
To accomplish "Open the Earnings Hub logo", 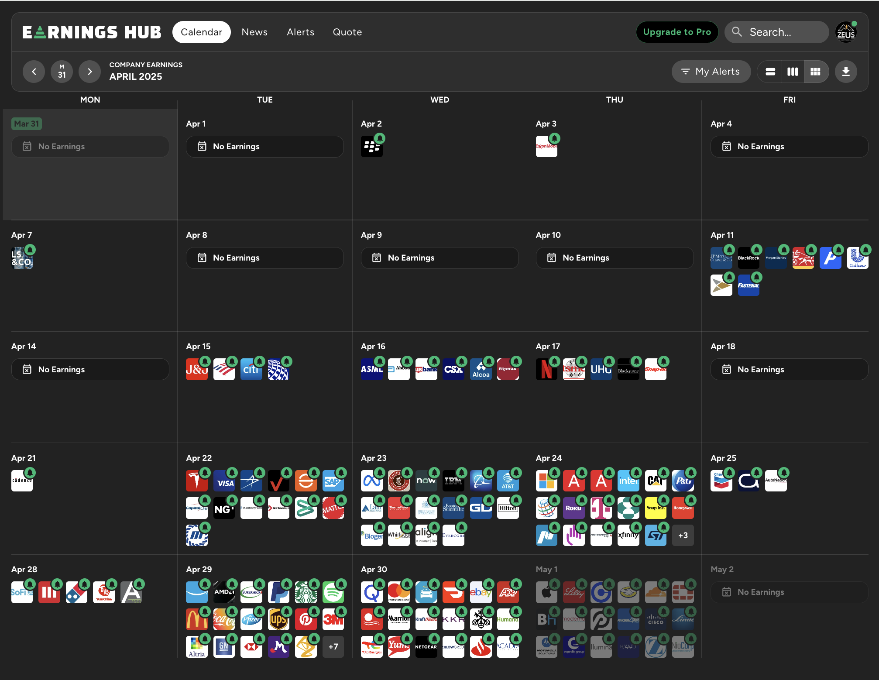I will [92, 32].
